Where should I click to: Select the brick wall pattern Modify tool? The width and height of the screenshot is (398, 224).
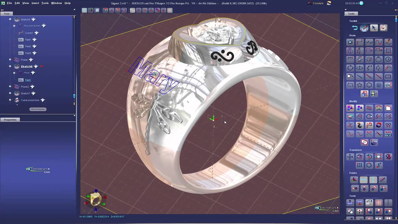(388, 134)
